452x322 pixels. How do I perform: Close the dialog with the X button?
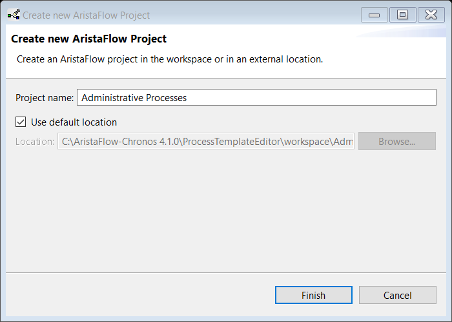click(x=431, y=15)
